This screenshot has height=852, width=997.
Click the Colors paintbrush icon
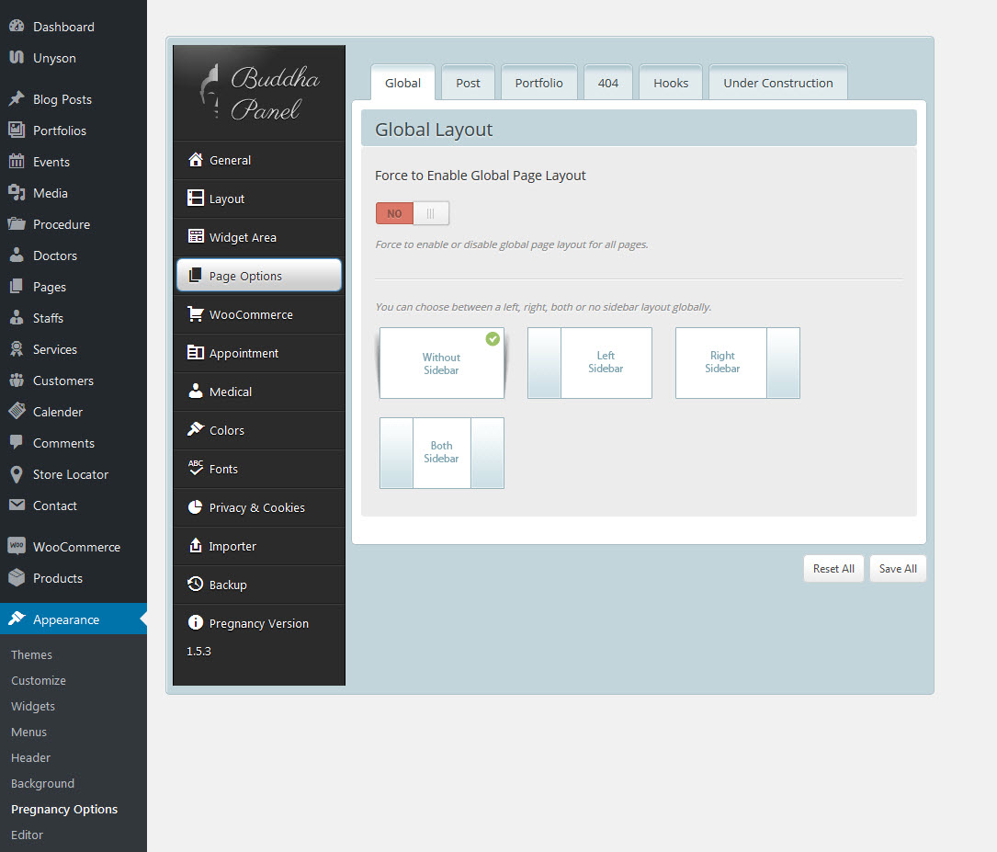[x=195, y=430]
